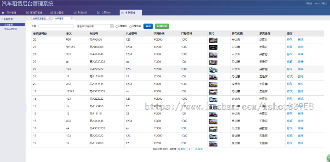Click 删除 for vehicle ID 12

pyautogui.click(x=301, y=143)
